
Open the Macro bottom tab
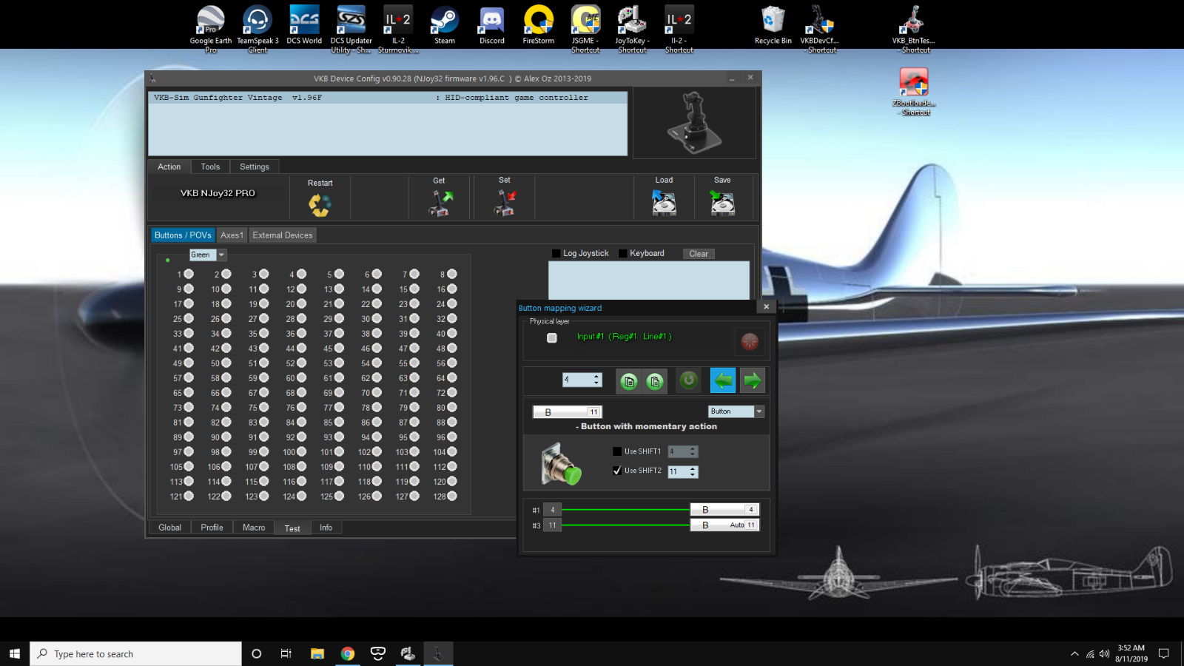click(254, 528)
